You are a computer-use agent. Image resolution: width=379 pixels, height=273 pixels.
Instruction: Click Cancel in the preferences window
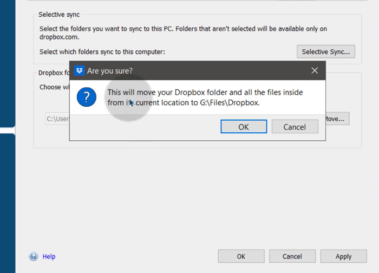click(x=292, y=256)
